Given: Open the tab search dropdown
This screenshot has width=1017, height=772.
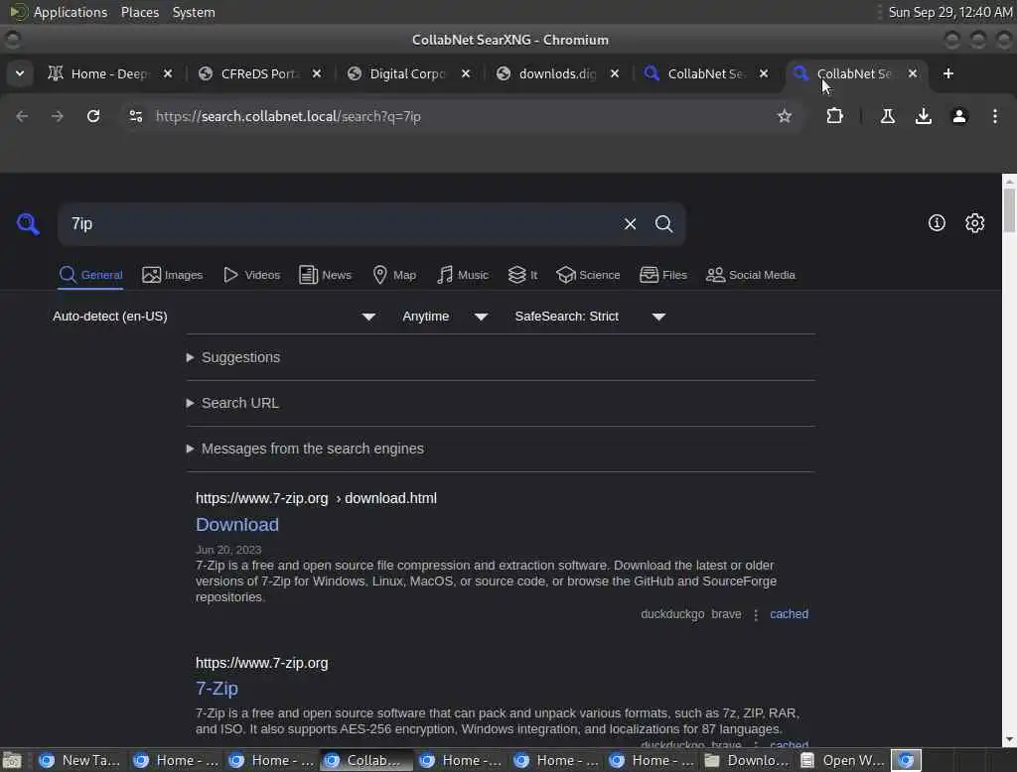Looking at the screenshot, I should (x=20, y=73).
